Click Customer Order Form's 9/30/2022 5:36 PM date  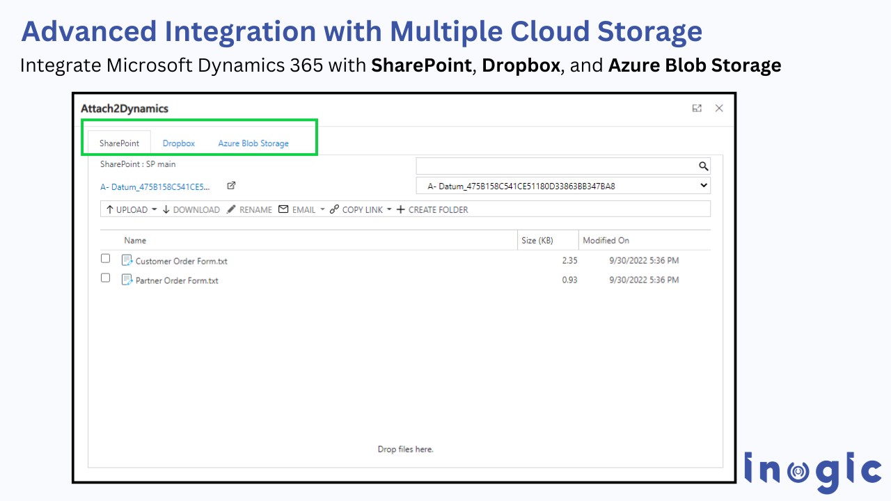[x=644, y=261]
